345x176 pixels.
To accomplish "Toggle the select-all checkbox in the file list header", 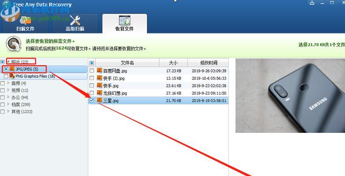I will click(92, 63).
